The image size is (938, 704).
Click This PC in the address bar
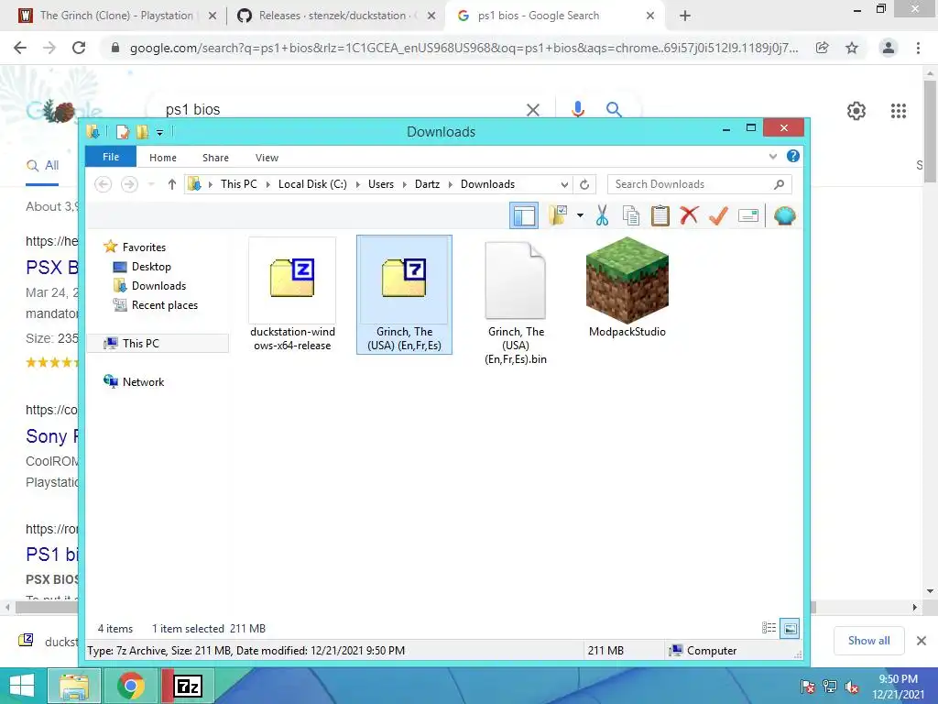tap(239, 184)
